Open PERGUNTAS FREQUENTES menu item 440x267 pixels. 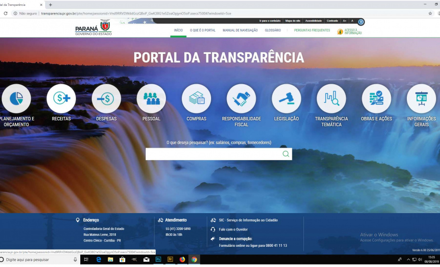tap(312, 30)
